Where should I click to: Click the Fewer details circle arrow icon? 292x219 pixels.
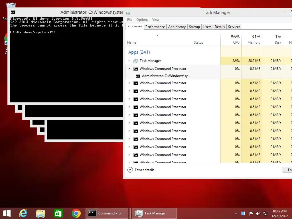[130, 170]
